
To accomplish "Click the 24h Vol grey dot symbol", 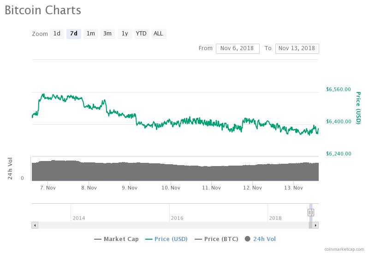I will click(247, 239).
